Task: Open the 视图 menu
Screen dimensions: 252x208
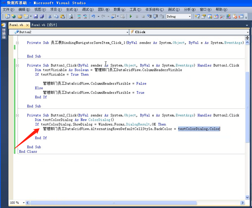Action: [40, 9]
